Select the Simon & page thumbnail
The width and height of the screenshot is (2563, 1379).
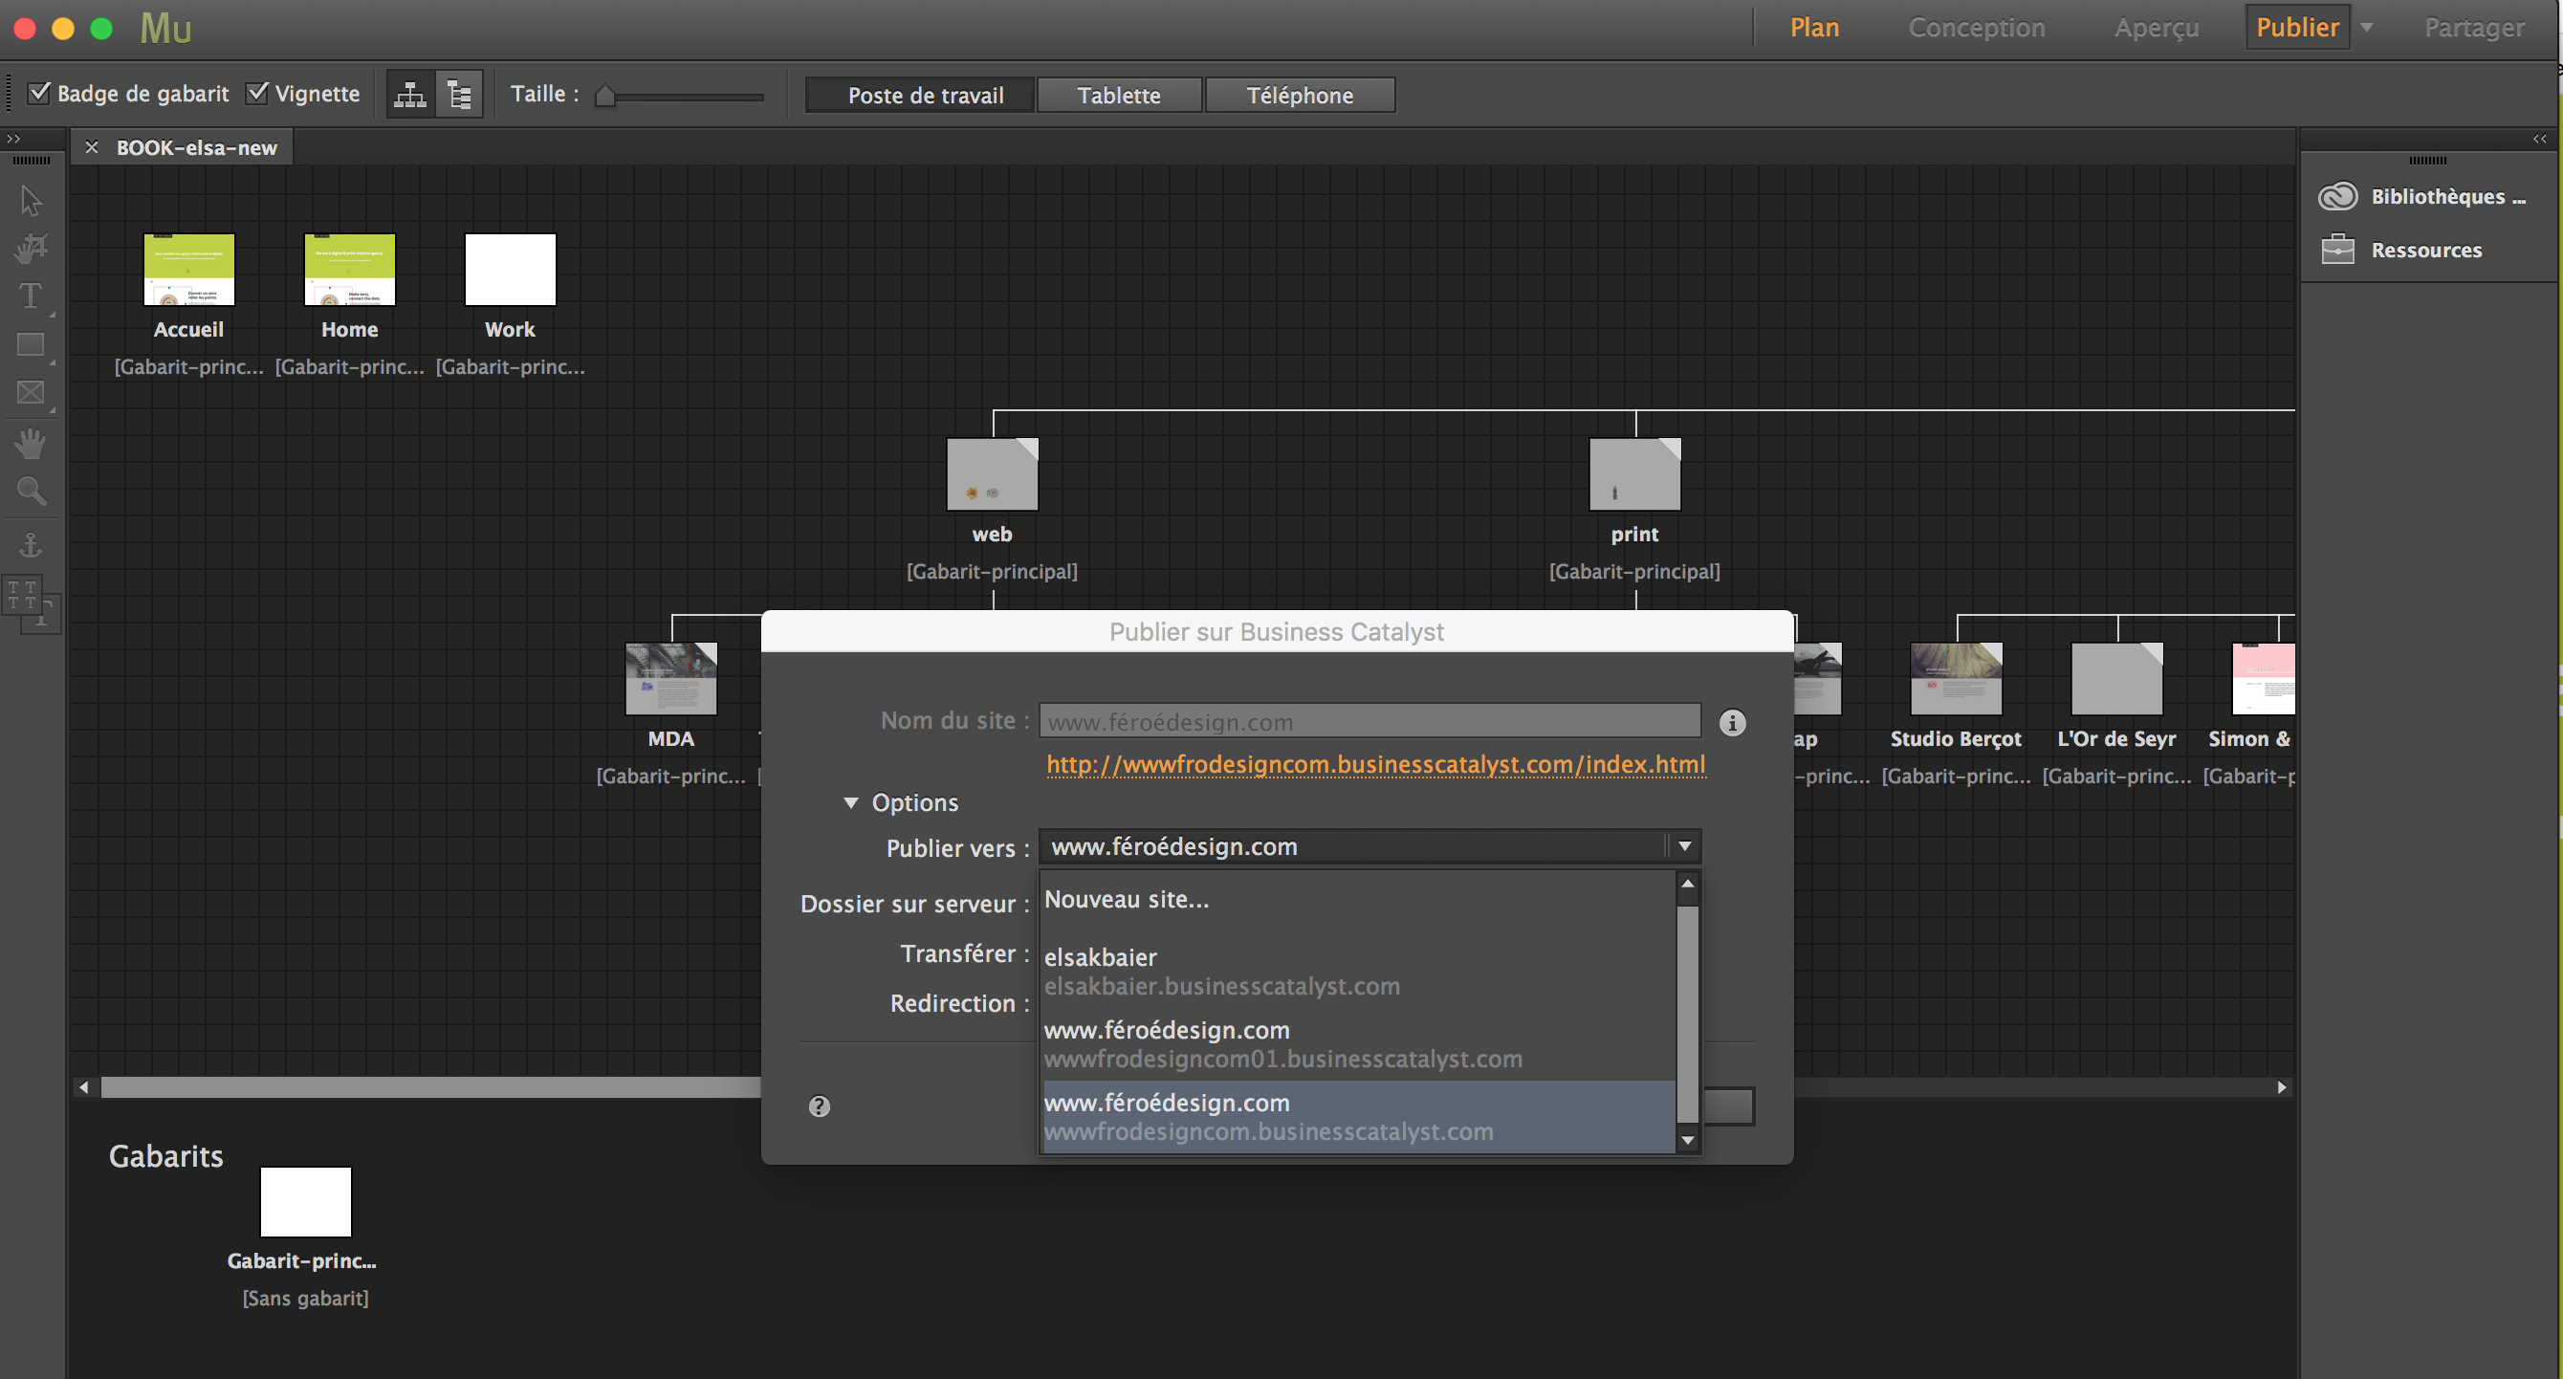[2264, 679]
